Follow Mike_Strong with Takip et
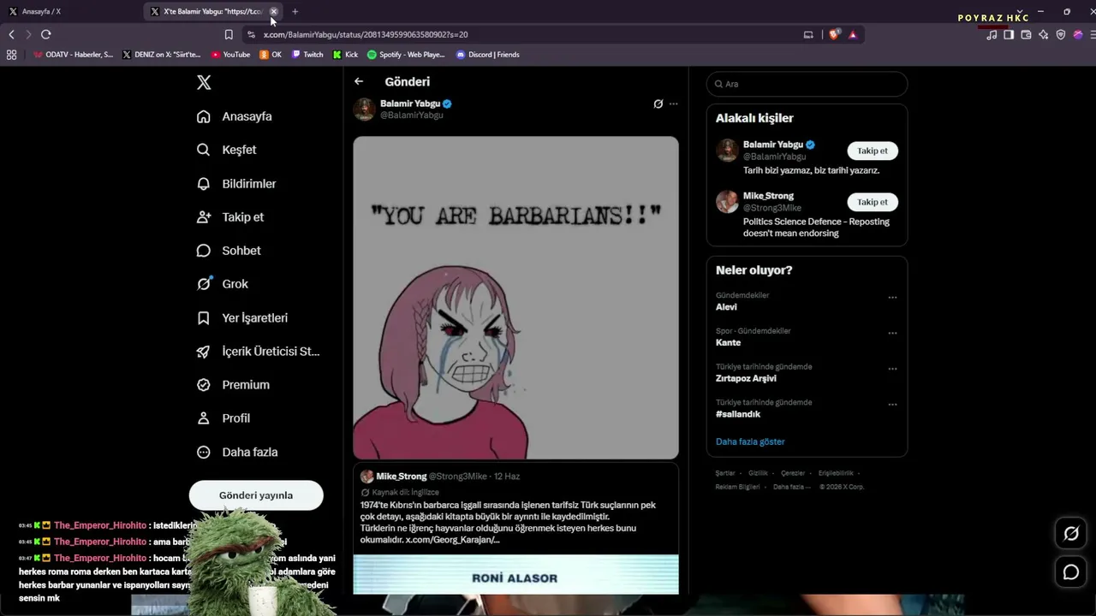This screenshot has width=1096, height=616. 873,202
